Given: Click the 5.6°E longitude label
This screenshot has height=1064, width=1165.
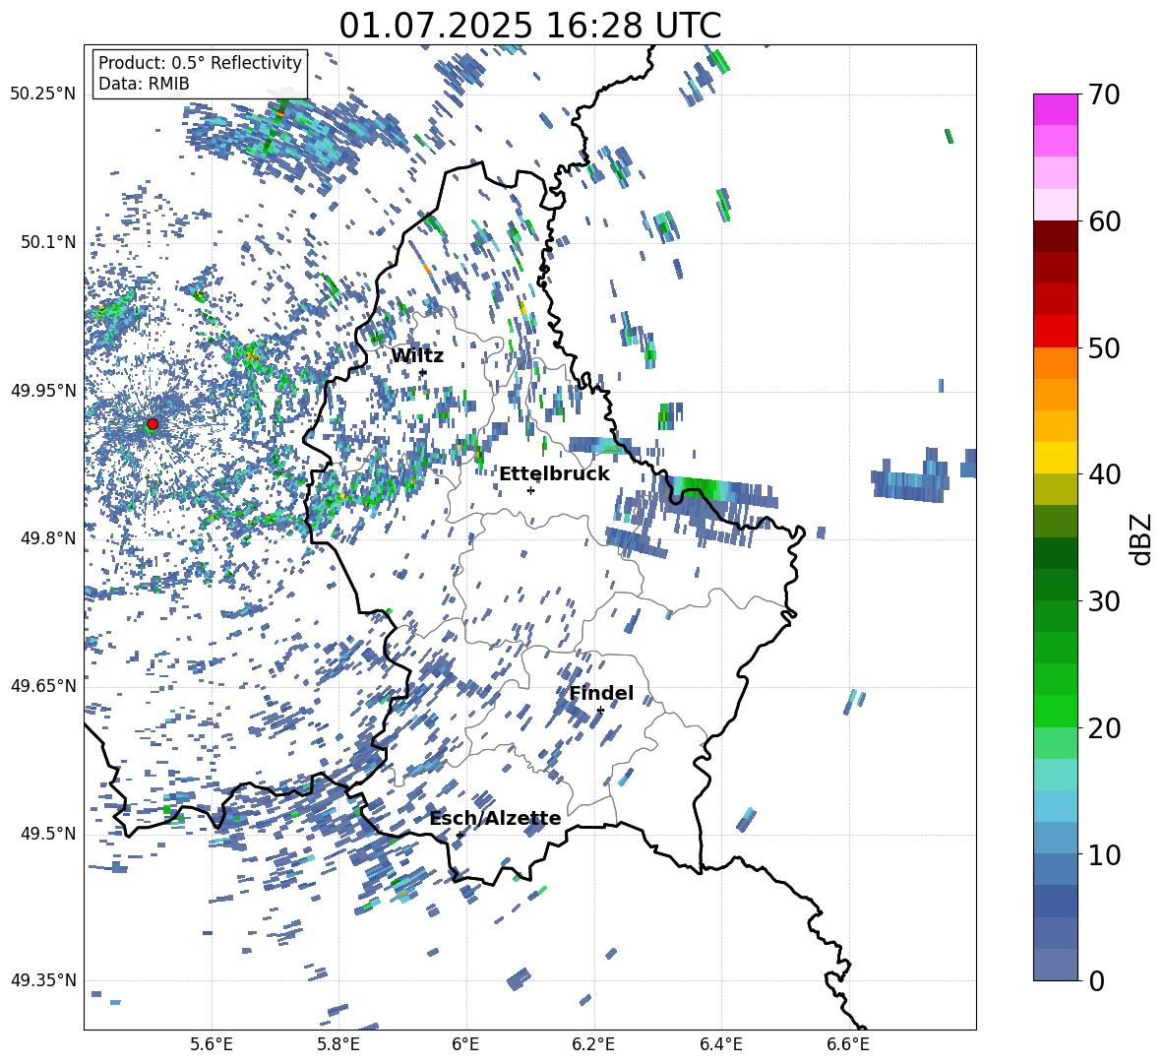Looking at the screenshot, I should coord(212,1044).
